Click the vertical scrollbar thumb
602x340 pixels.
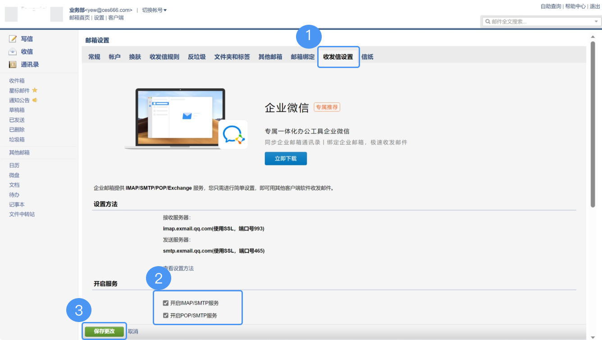[593, 125]
